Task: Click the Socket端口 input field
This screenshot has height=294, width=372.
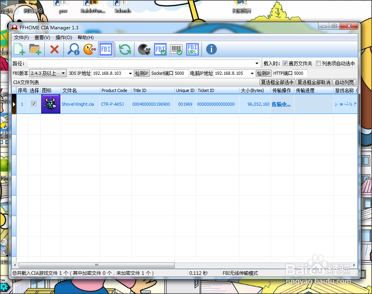Action: (181, 73)
